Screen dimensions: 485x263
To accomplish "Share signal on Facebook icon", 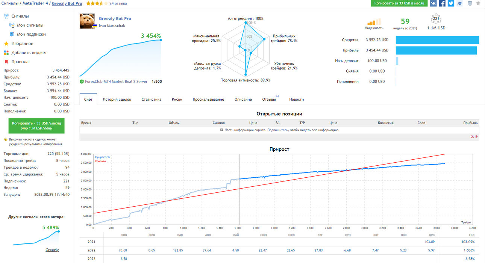I will (442, 3).
